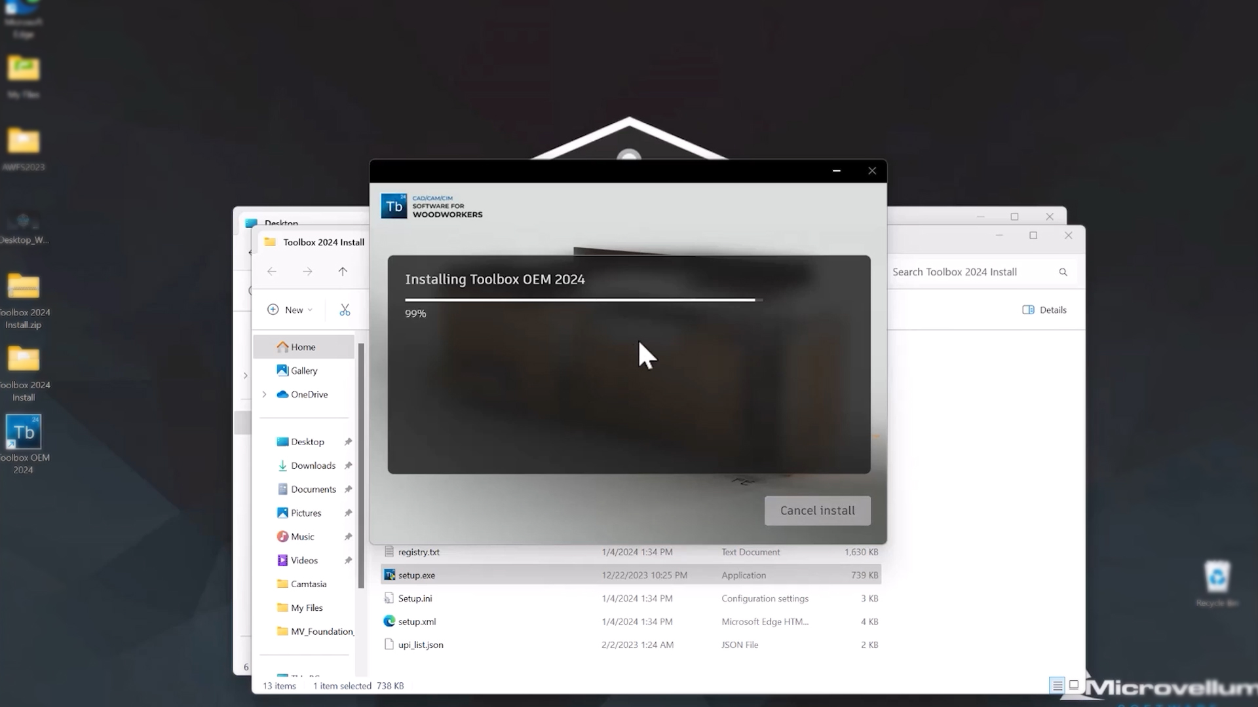Select setup.exe file row
Screen dimensions: 1258x707
[x=631, y=575]
